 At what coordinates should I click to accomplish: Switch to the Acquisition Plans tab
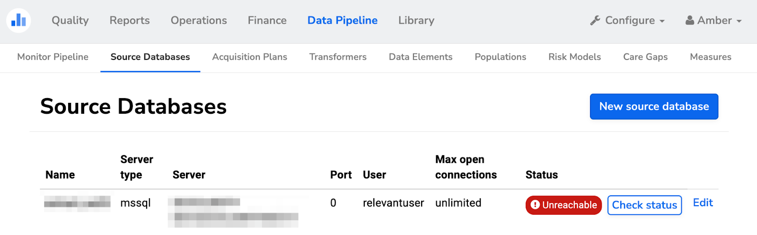[250, 57]
